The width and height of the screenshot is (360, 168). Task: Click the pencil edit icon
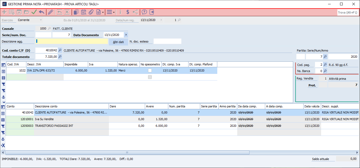pos(50,12)
